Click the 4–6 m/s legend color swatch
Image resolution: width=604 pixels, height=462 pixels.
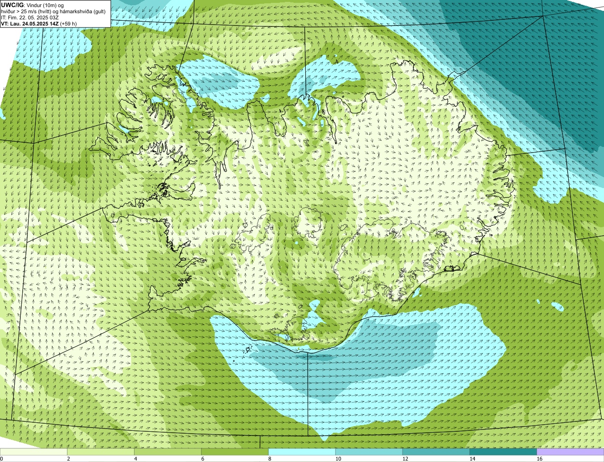(x=168, y=452)
